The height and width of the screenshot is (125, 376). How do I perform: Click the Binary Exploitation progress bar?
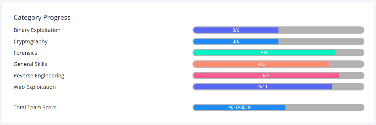click(x=278, y=30)
